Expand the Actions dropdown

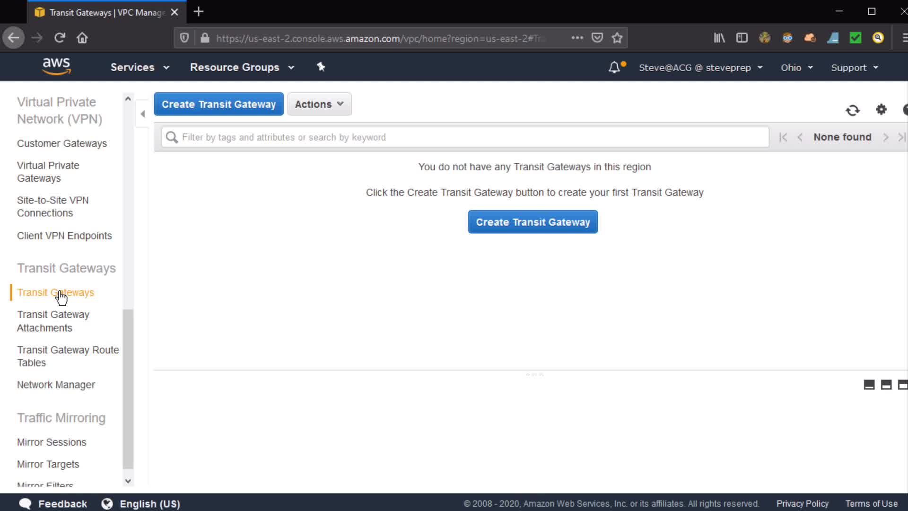319,104
